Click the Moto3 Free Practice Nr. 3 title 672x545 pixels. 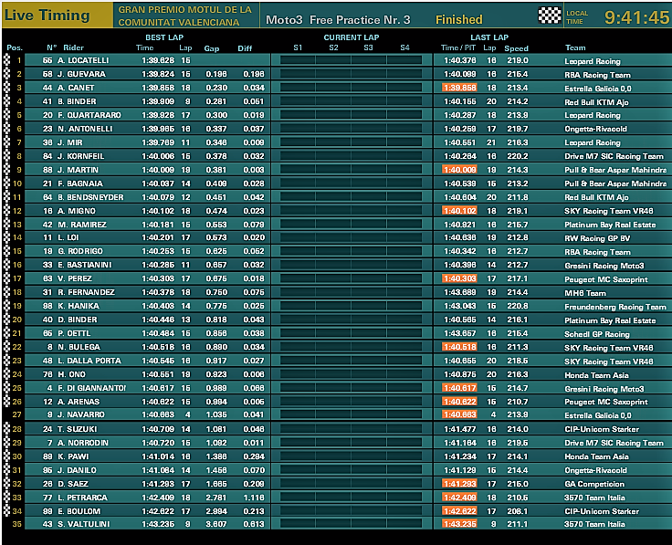pos(338,20)
